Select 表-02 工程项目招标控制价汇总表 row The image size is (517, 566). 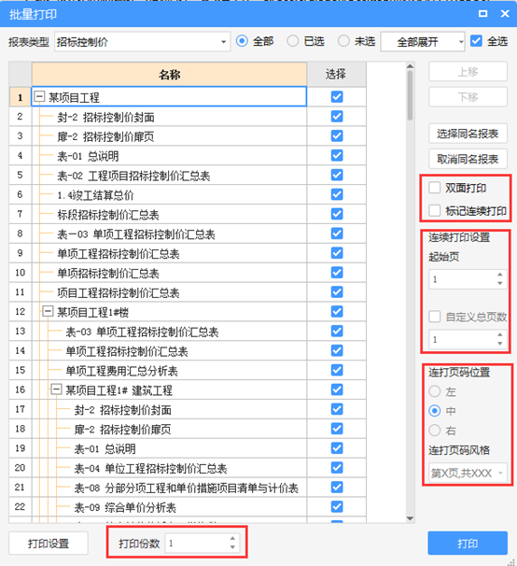[x=169, y=175]
